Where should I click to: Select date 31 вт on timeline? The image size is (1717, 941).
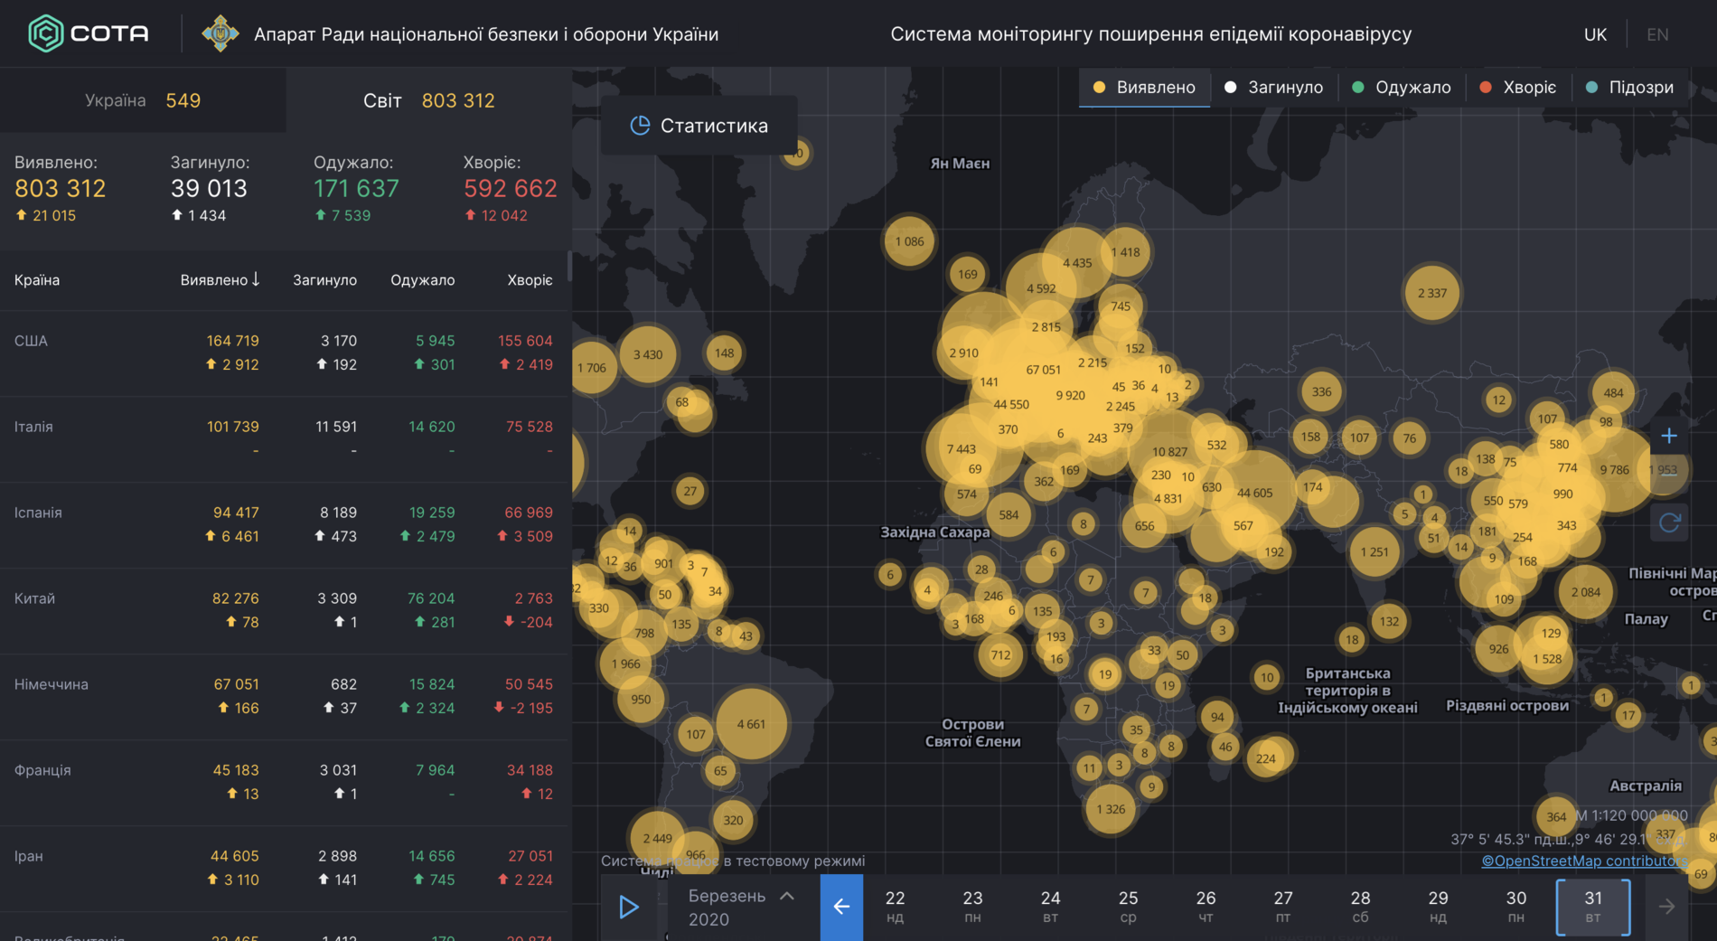tap(1593, 907)
